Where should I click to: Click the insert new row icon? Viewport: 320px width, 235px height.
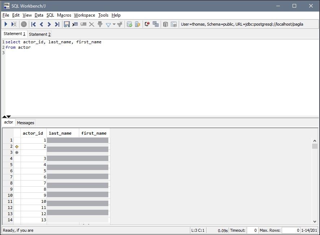point(75,24)
